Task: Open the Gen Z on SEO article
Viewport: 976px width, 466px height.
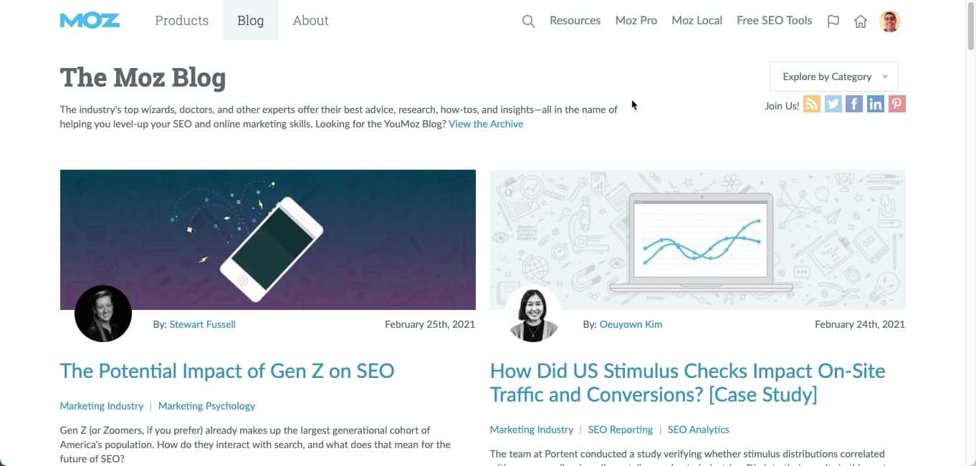Action: tap(227, 371)
